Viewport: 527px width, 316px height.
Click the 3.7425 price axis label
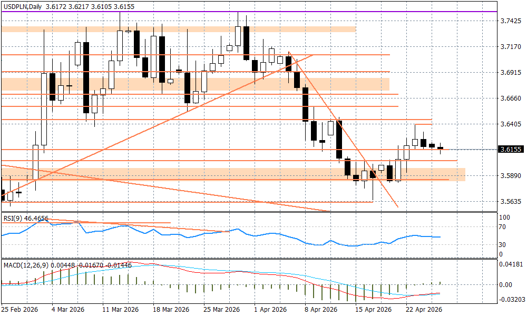[x=510, y=21]
